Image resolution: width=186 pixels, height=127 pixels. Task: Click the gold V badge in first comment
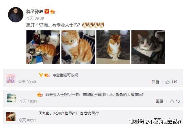click(41, 75)
